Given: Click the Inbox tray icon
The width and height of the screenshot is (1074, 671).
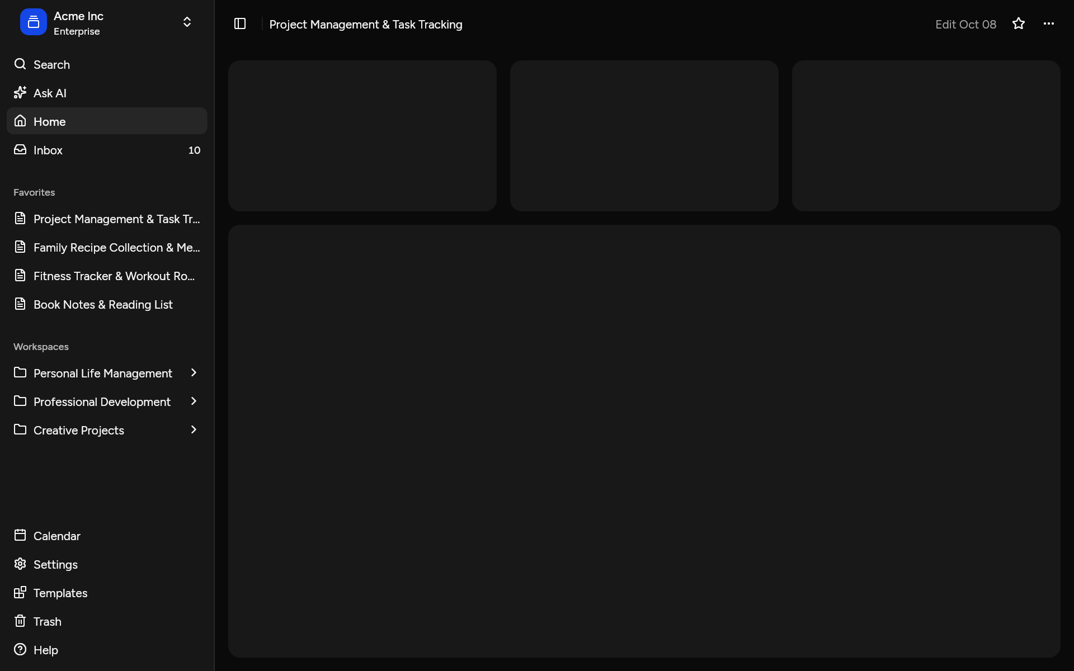Looking at the screenshot, I should pos(20,150).
